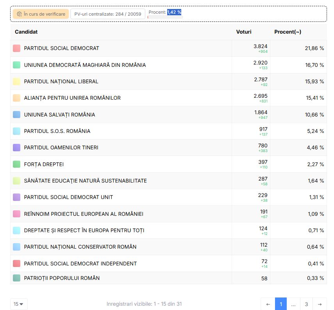
Task: Click the next page arrow
Action: [320, 304]
